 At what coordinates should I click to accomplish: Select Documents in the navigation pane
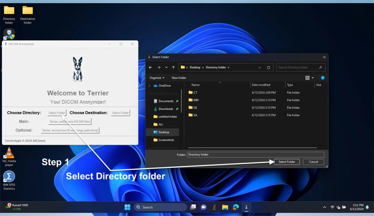166,101
